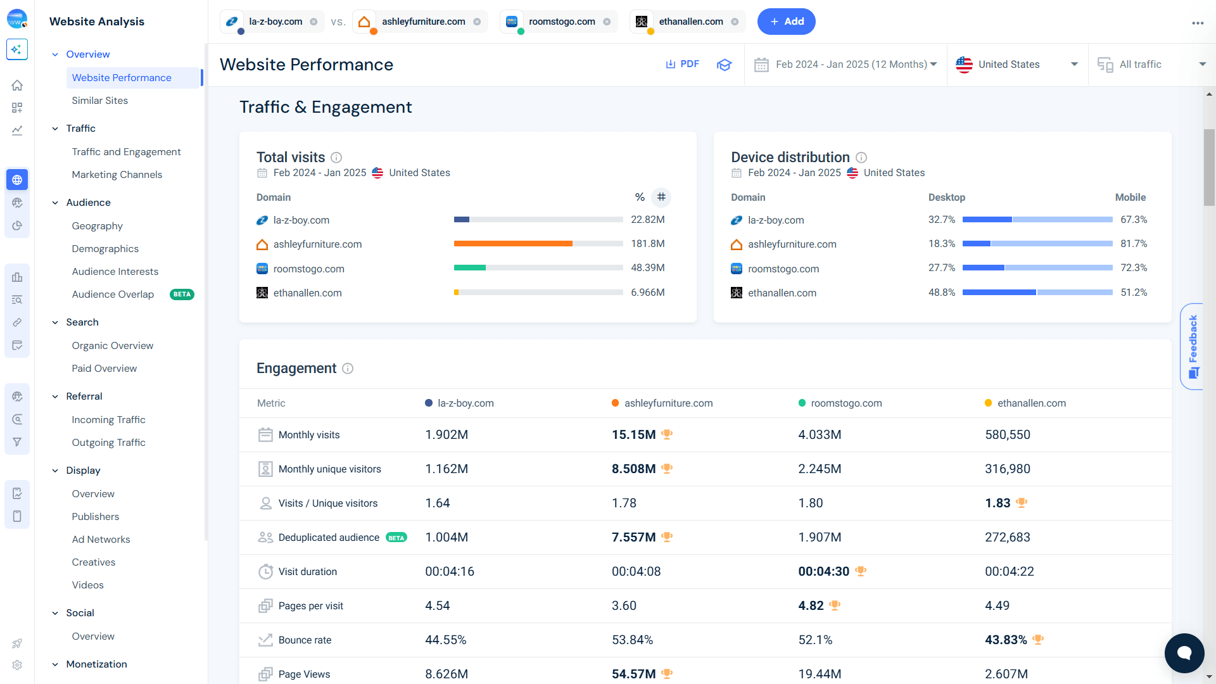Click the AI sparkle icon in left rail

click(17, 49)
